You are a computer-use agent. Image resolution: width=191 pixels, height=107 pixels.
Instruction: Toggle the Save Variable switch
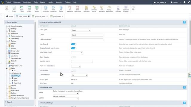click(74, 57)
